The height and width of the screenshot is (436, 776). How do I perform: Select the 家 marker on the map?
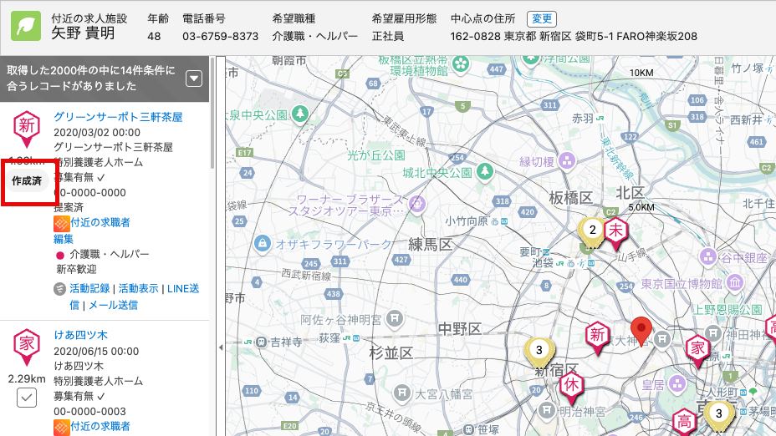697,347
